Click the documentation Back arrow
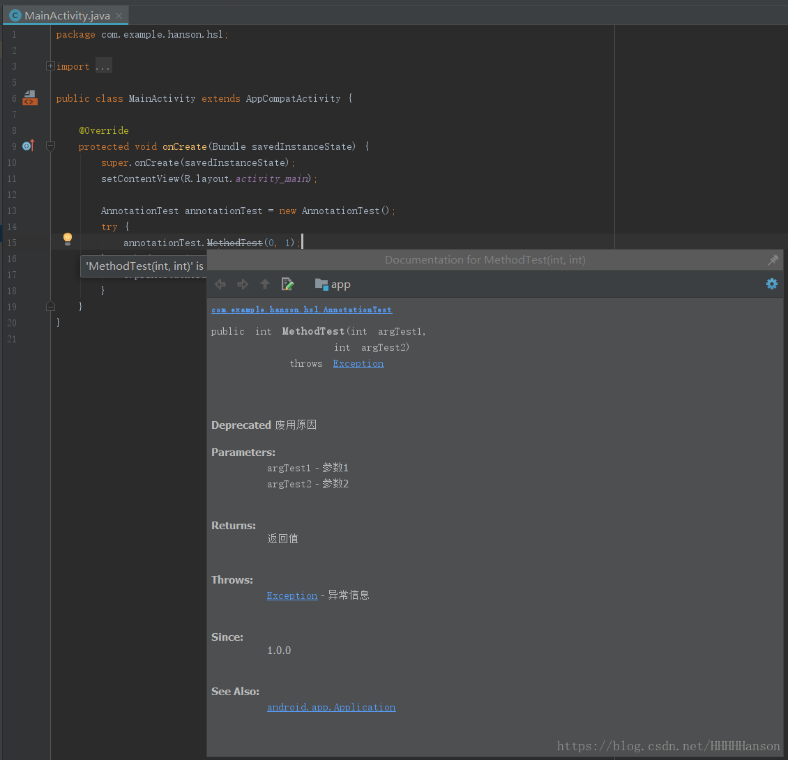Image resolution: width=788 pixels, height=760 pixels. tap(220, 284)
